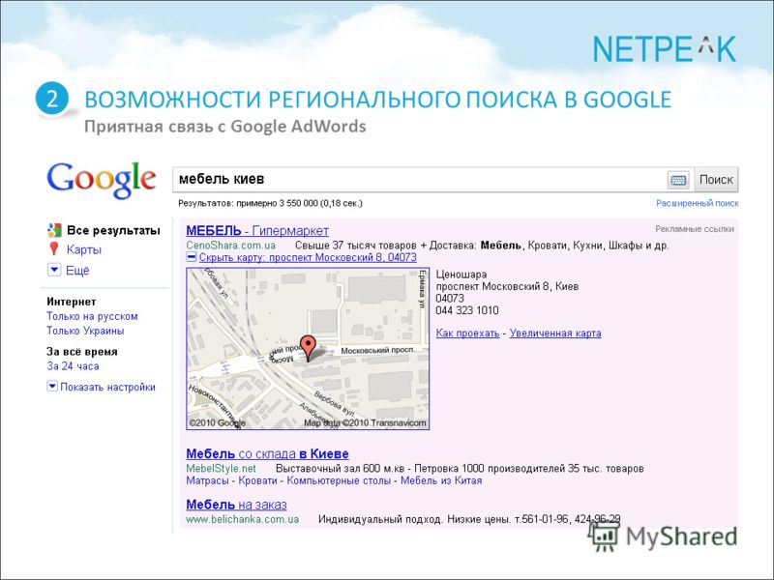Click 'Показать настройки' link
774x580 pixels.
(107, 388)
